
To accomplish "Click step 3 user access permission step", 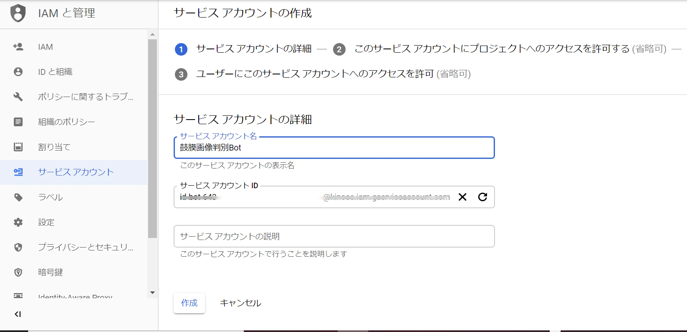I will (x=323, y=74).
